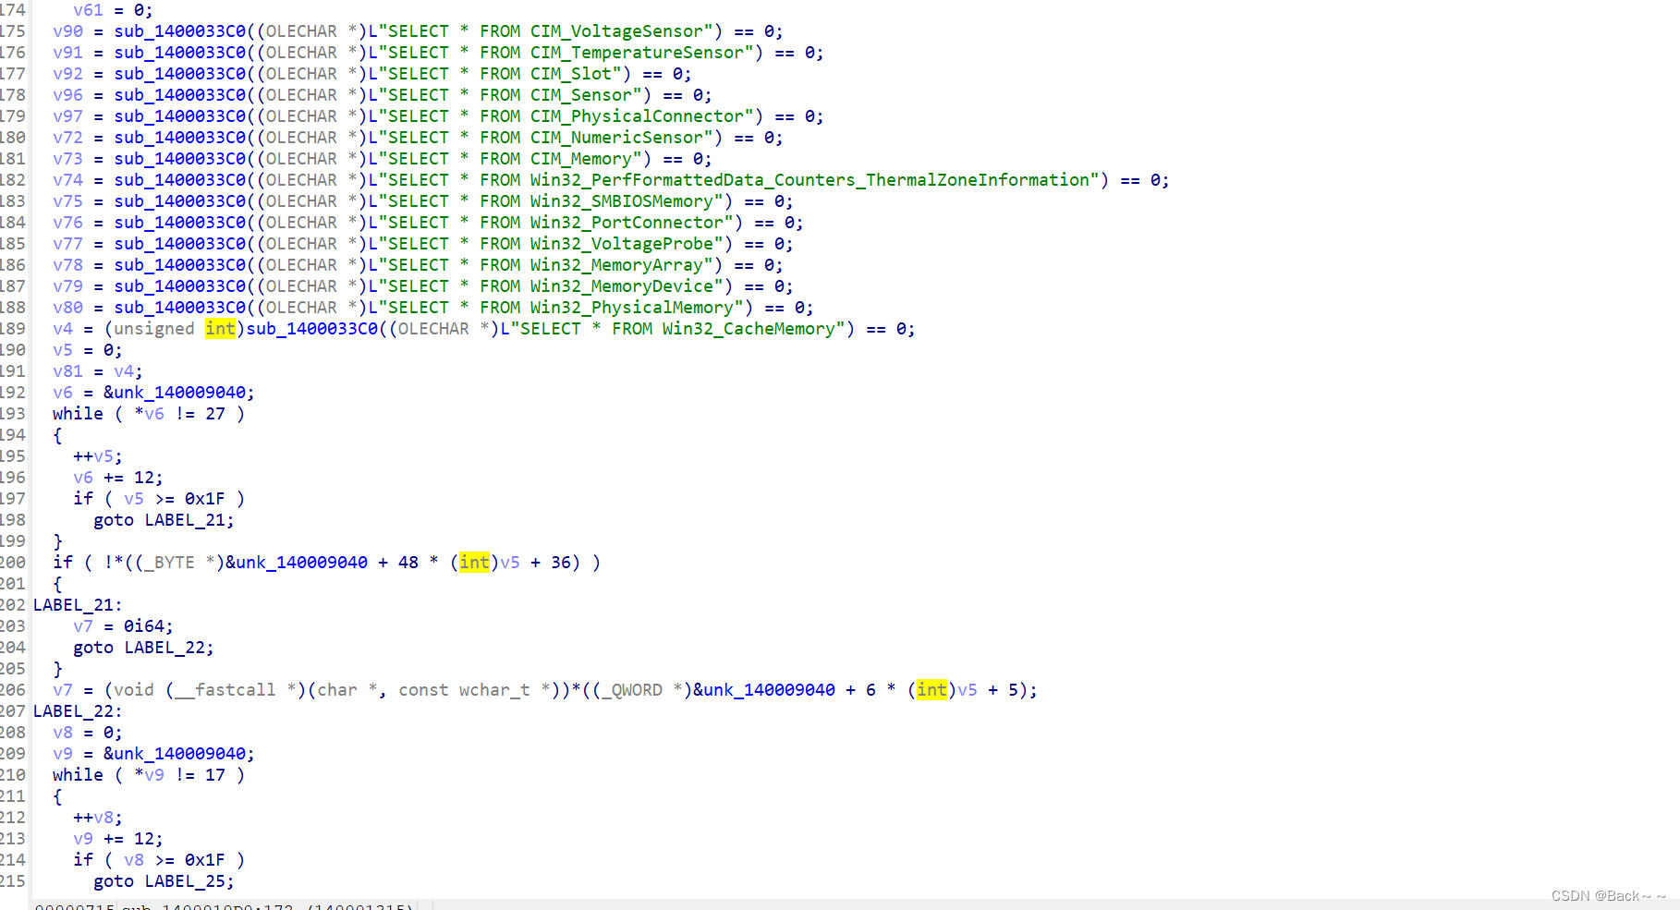
Task: Click the "while ( *v9 != 17 )" statement
Action: point(149,775)
